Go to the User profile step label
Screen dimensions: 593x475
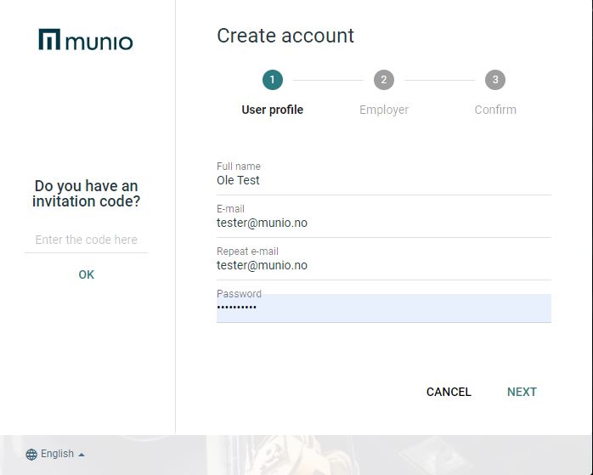pos(273,110)
